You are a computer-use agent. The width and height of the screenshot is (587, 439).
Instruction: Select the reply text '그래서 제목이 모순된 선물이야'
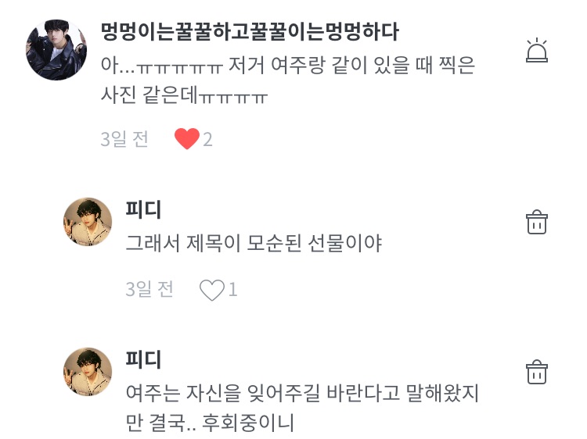254,244
